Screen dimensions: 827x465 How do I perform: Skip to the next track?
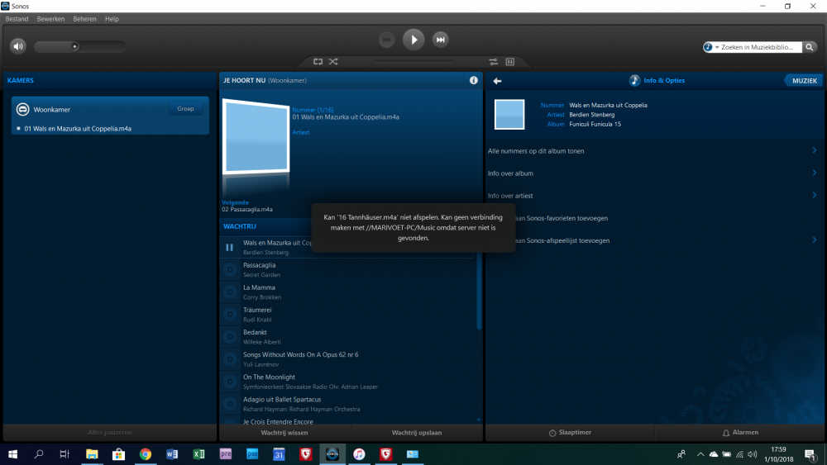[x=441, y=40]
